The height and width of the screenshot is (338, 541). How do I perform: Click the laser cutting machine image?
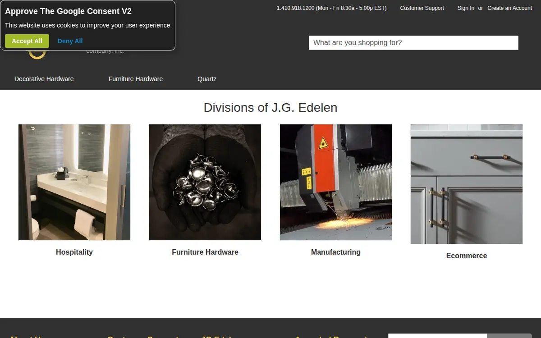(336, 182)
